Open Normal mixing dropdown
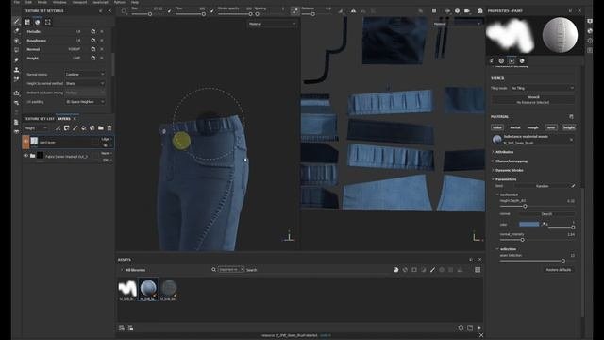The width and height of the screenshot is (604, 340). coord(85,75)
